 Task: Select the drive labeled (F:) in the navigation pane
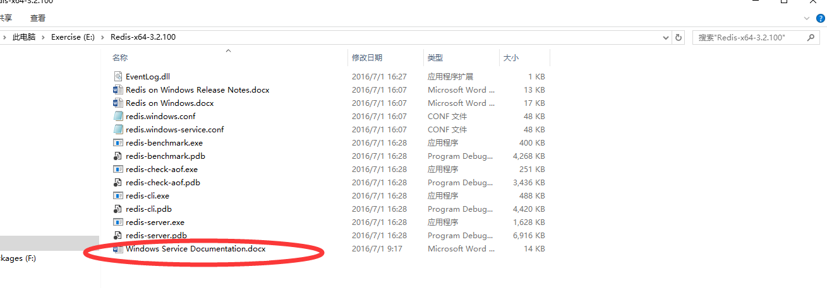pos(18,258)
